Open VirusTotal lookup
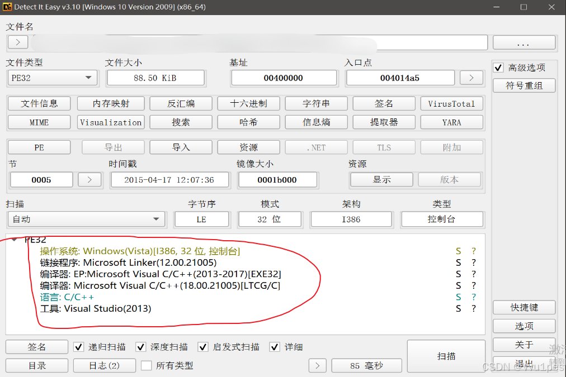This screenshot has width=566, height=377. pos(451,103)
